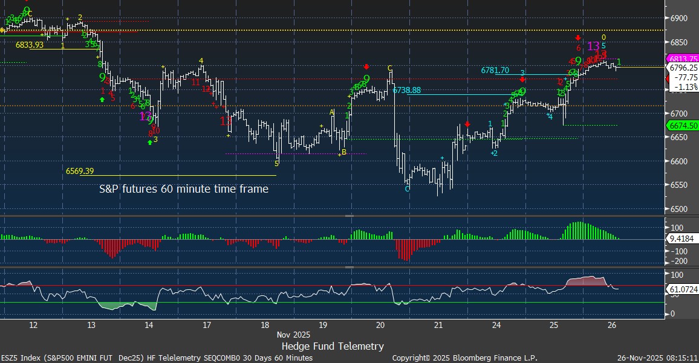Select the 6569.39 yellow target label
The width and height of the screenshot is (699, 363).
pos(82,171)
